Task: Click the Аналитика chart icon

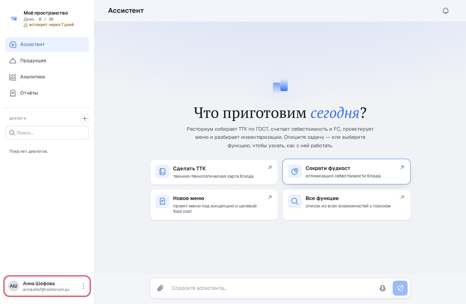Action: (x=13, y=77)
